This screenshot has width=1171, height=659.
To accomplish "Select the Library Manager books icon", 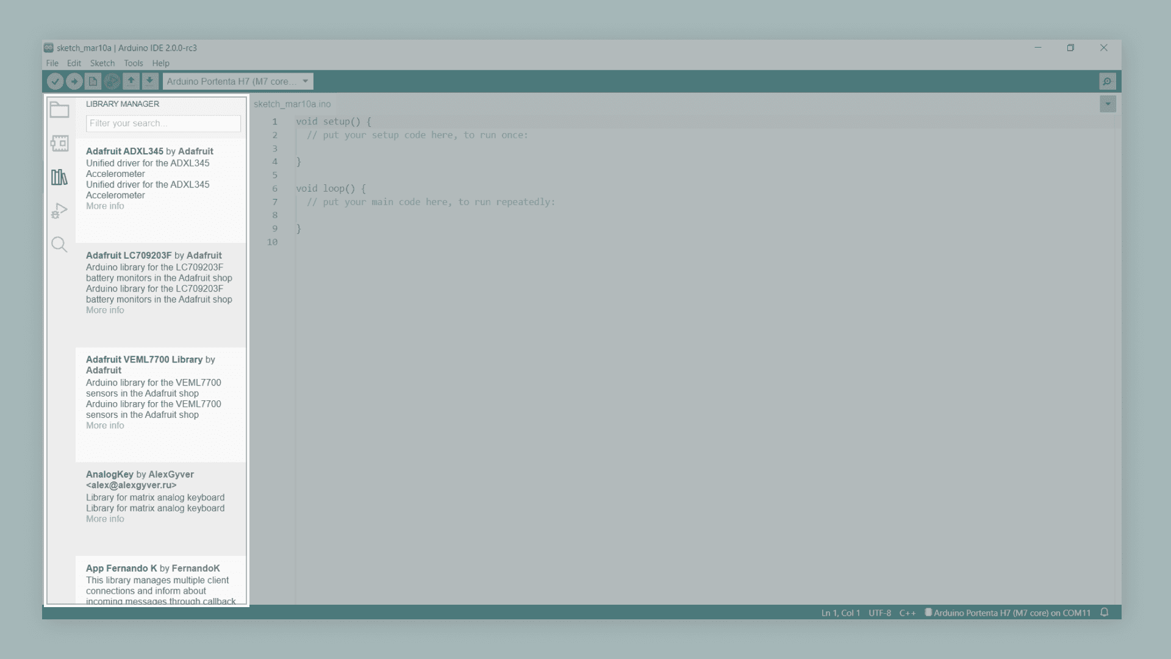I will pos(59,178).
